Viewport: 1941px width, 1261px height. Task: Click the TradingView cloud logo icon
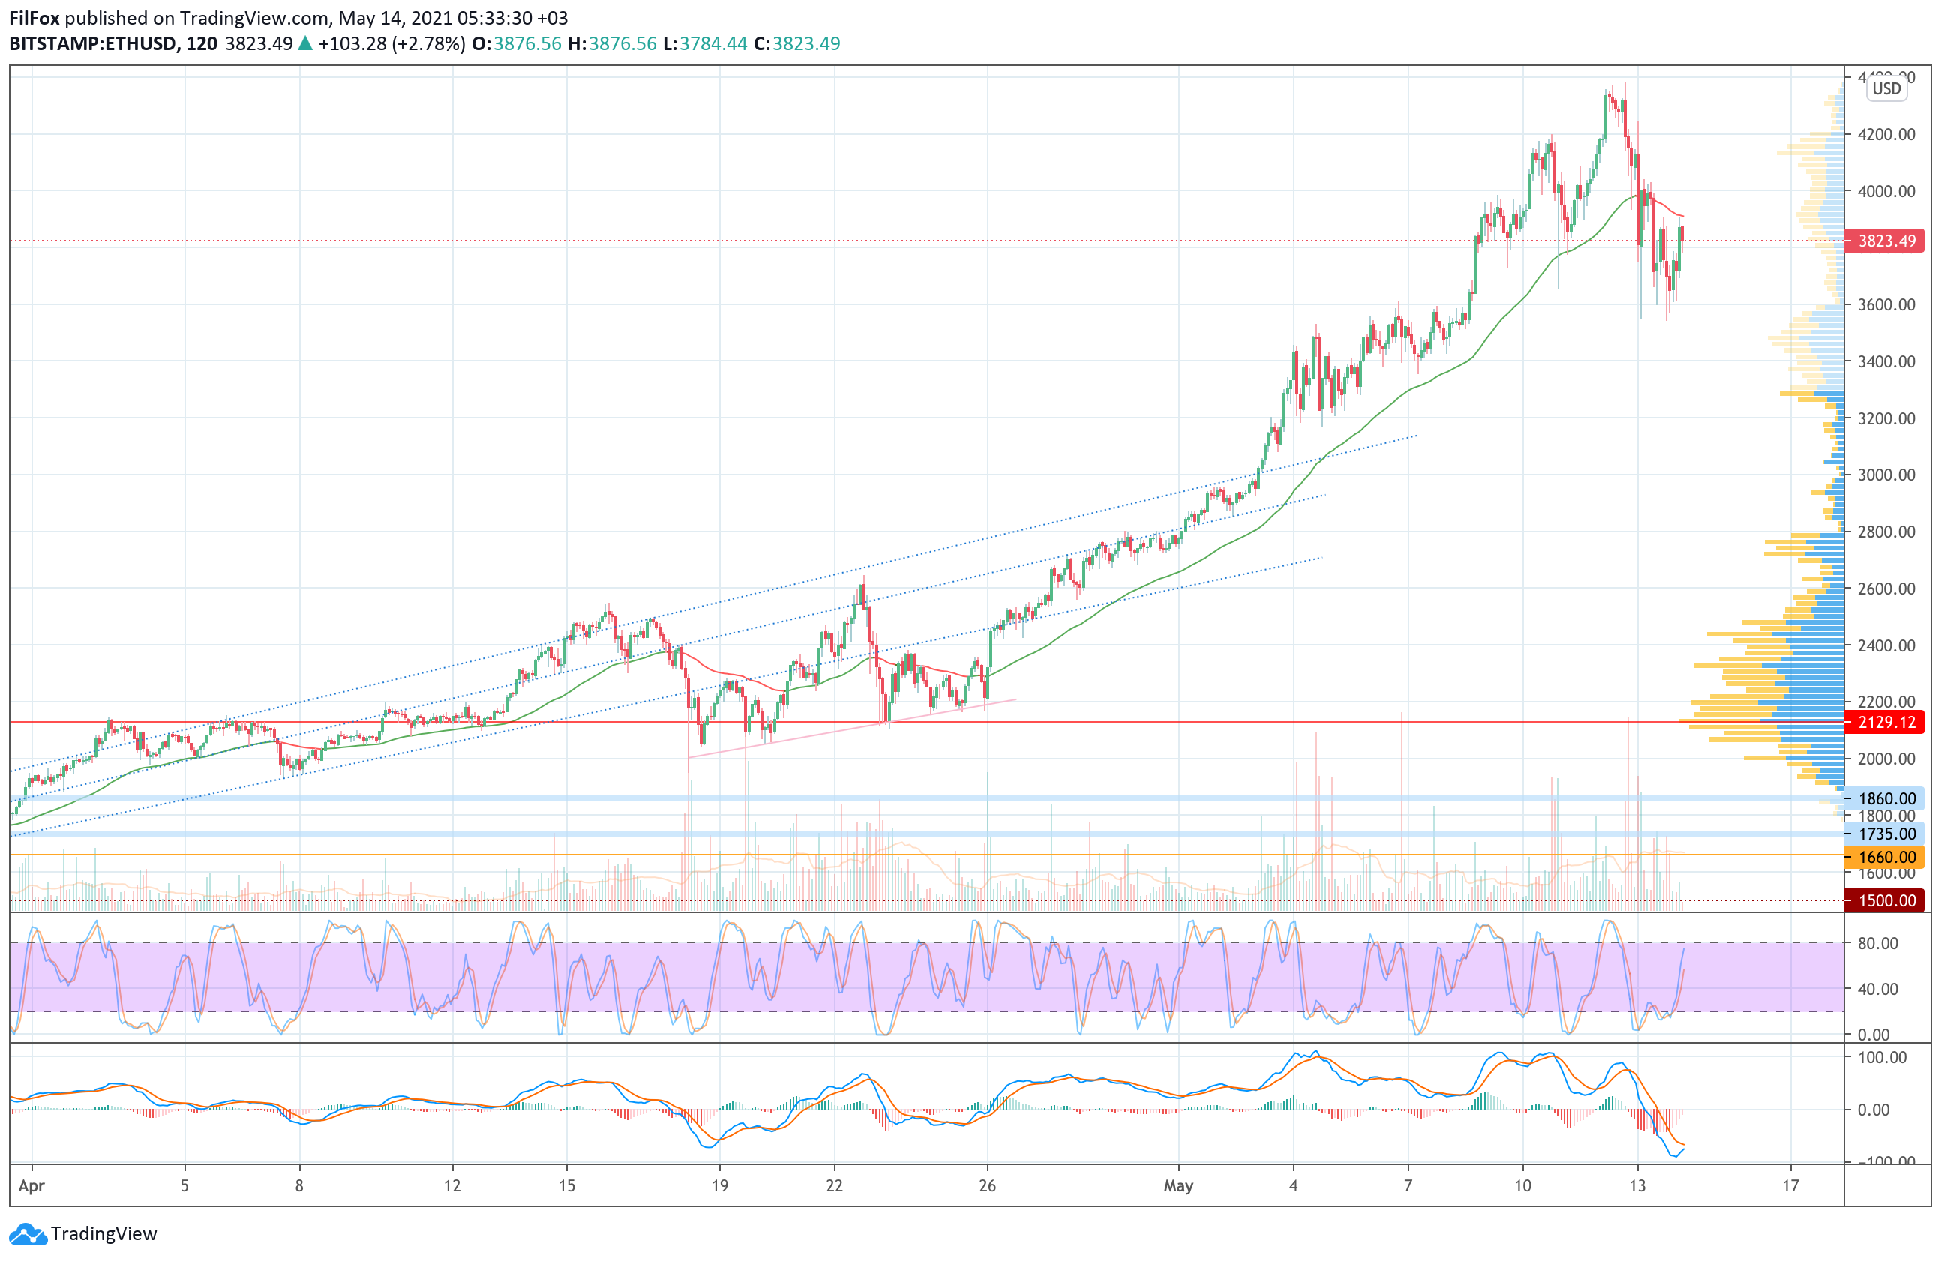click(x=28, y=1234)
